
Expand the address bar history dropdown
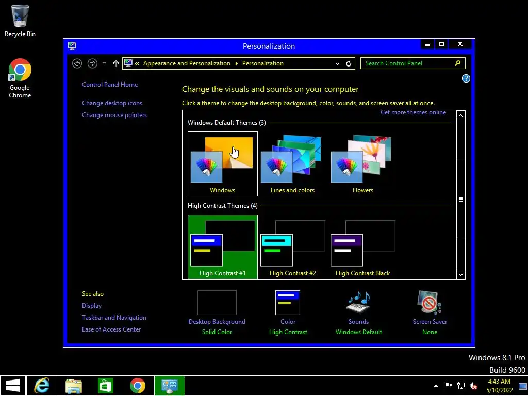click(x=337, y=63)
